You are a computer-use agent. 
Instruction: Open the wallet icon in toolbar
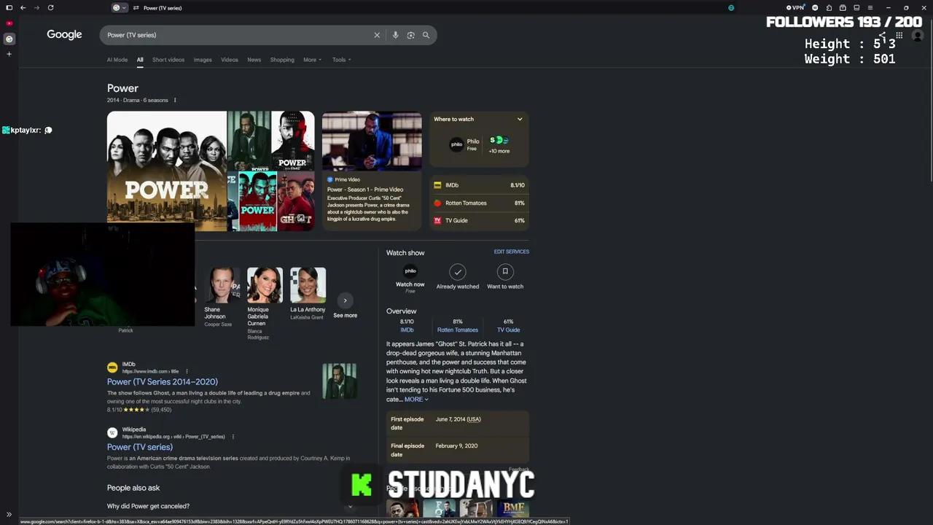843,7
